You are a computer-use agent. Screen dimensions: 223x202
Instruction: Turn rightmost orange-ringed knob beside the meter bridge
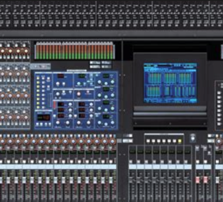coord(26,51)
